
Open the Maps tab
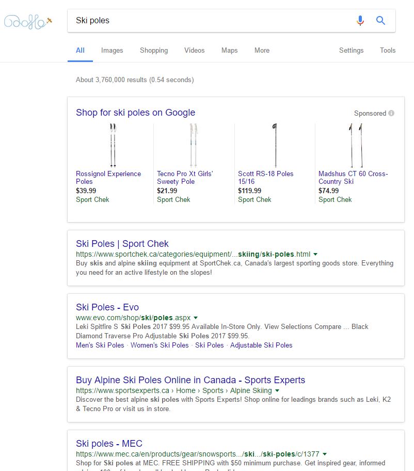[x=229, y=51]
